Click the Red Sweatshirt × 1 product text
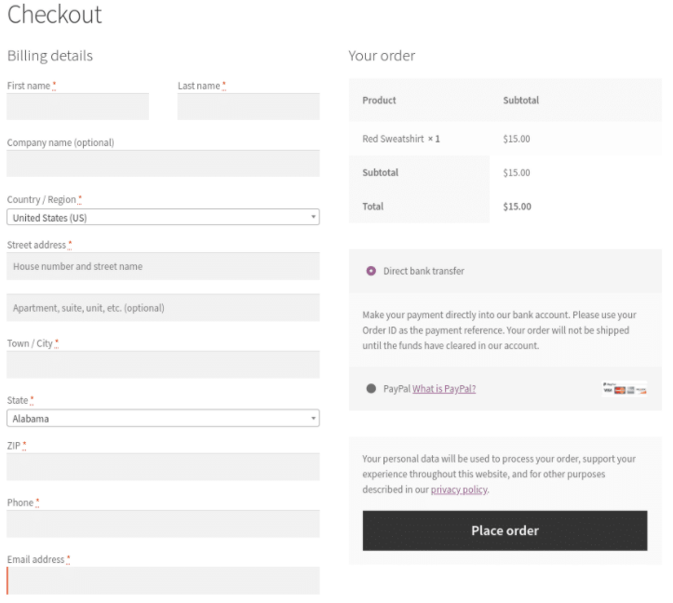This screenshot has width=673, height=603. tap(401, 139)
